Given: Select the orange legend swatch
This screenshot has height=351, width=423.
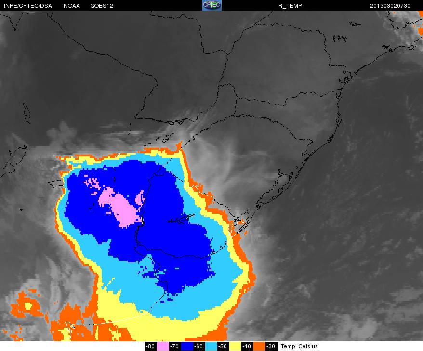Looking at the screenshot, I should coord(259,346).
